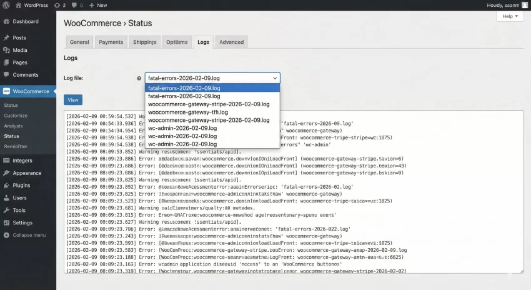Click the Comments sidebar icon
Image resolution: width=531 pixels, height=290 pixels.
click(6, 75)
